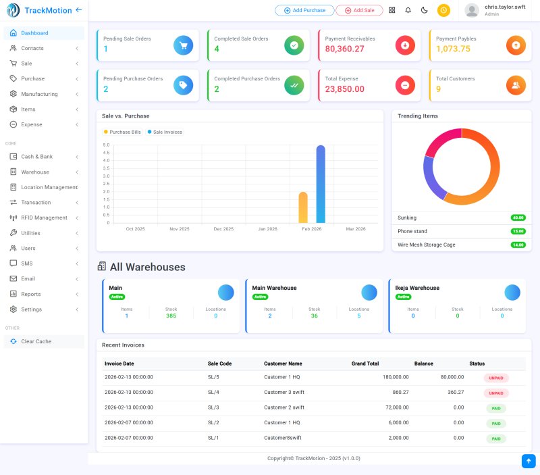Click the scroll-to-top arrow at bottom right

click(528, 461)
